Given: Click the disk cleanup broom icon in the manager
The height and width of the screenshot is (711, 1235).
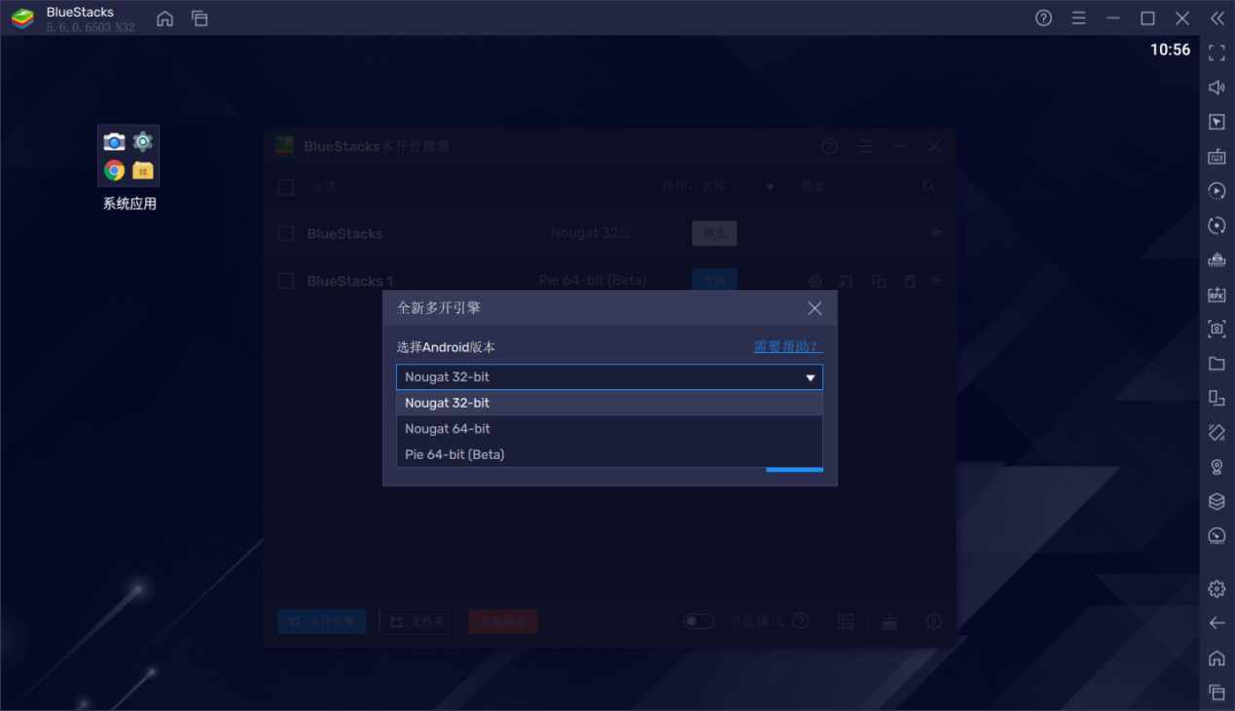Looking at the screenshot, I should (889, 622).
